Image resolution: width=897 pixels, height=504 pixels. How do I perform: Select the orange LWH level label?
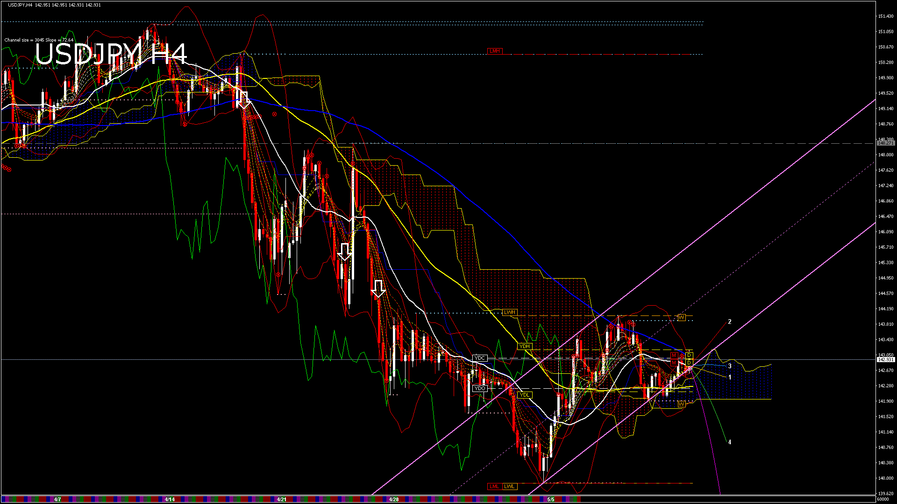pyautogui.click(x=510, y=312)
